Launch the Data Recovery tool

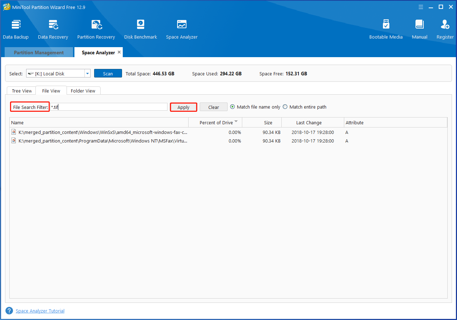click(x=53, y=29)
